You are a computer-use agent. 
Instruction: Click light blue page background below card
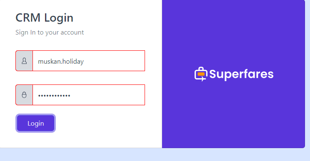tap(155, 155)
